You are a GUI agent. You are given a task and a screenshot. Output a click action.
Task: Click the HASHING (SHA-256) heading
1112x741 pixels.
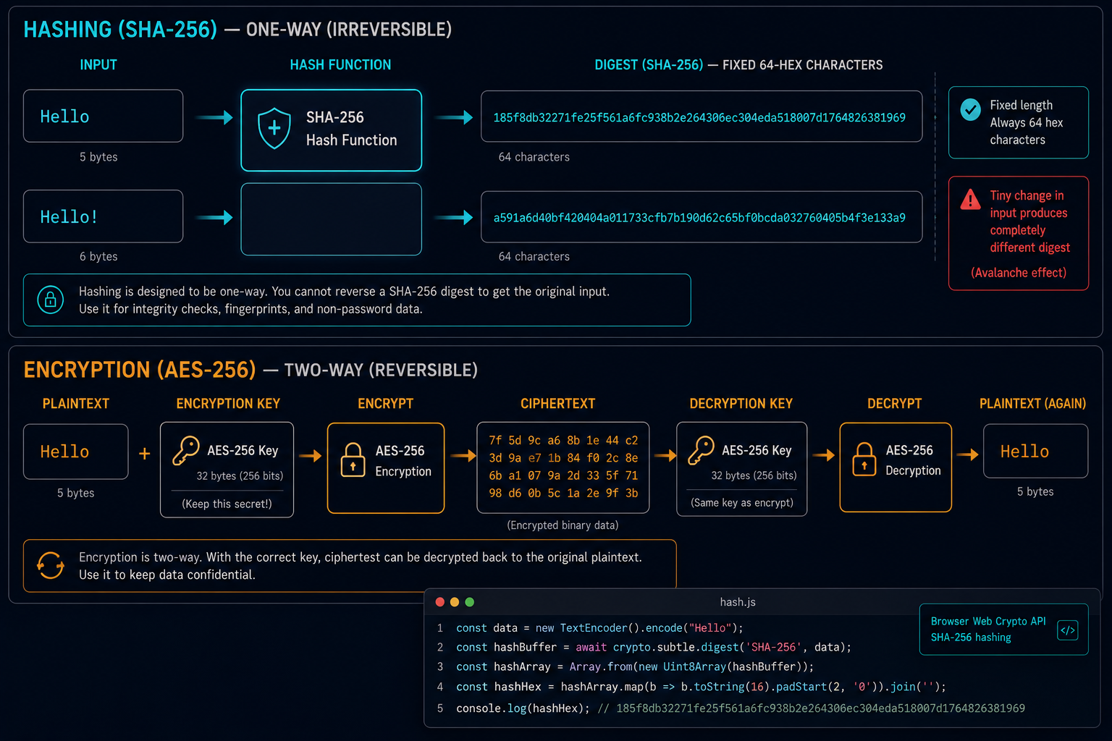click(120, 29)
